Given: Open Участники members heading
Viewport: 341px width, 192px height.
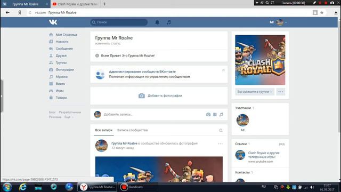Looking at the screenshot, I should coord(243,108).
